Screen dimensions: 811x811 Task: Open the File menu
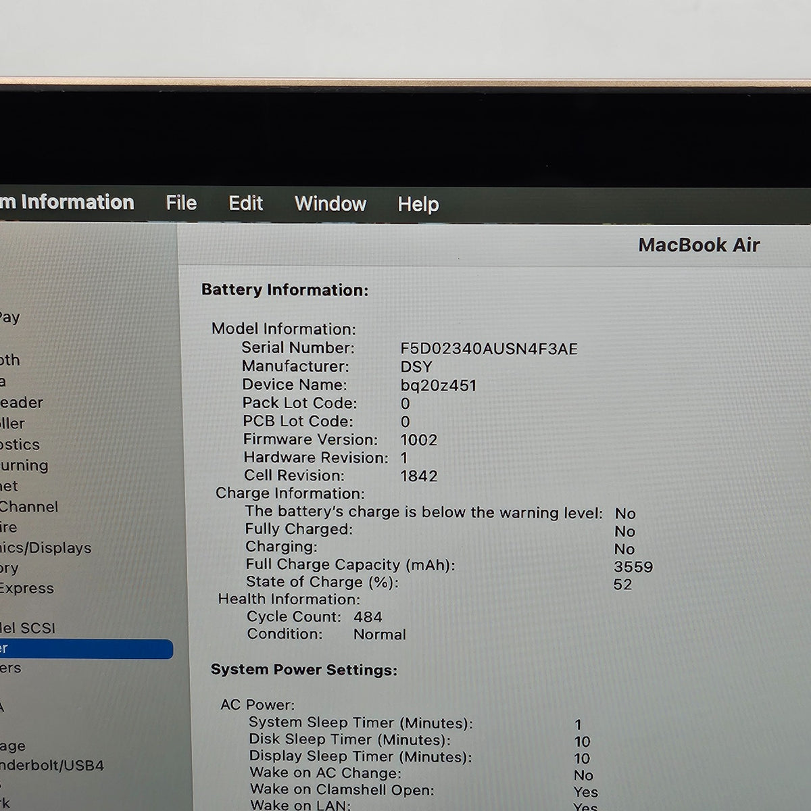point(181,203)
